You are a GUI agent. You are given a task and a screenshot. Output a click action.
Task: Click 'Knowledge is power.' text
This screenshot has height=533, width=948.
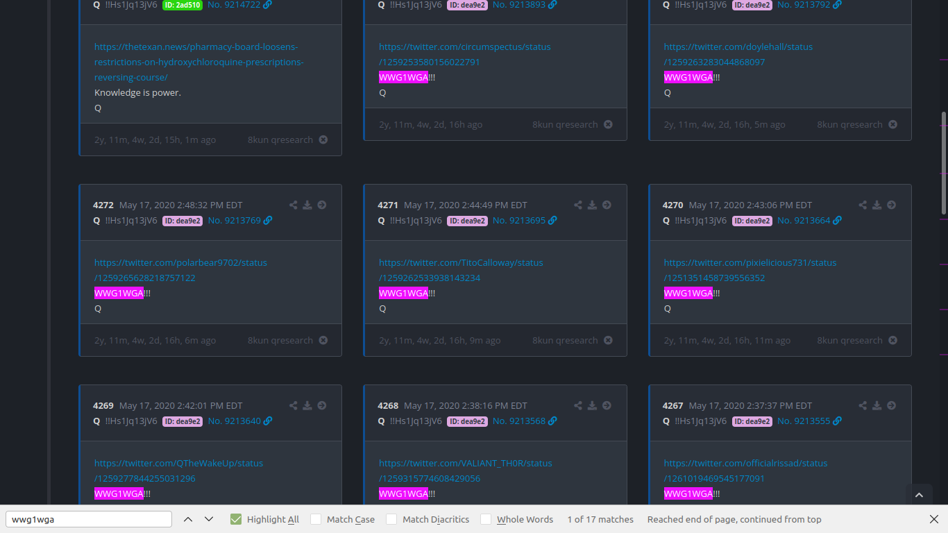point(137,92)
